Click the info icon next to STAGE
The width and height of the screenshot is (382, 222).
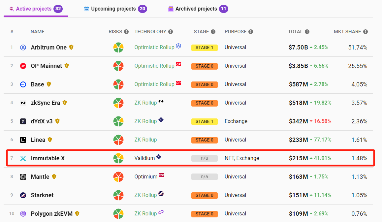click(213, 32)
